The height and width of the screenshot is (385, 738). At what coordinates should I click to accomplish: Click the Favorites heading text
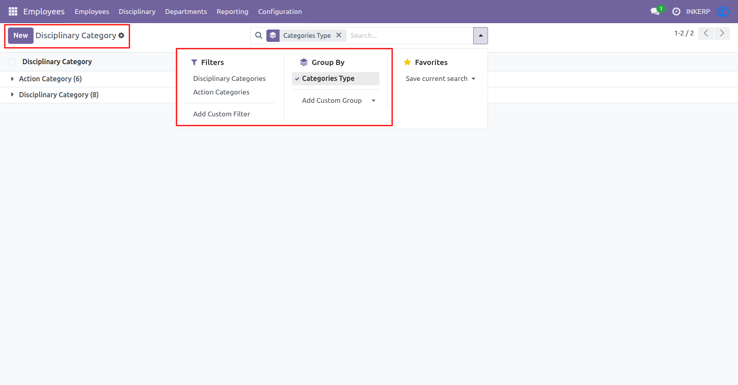point(431,62)
